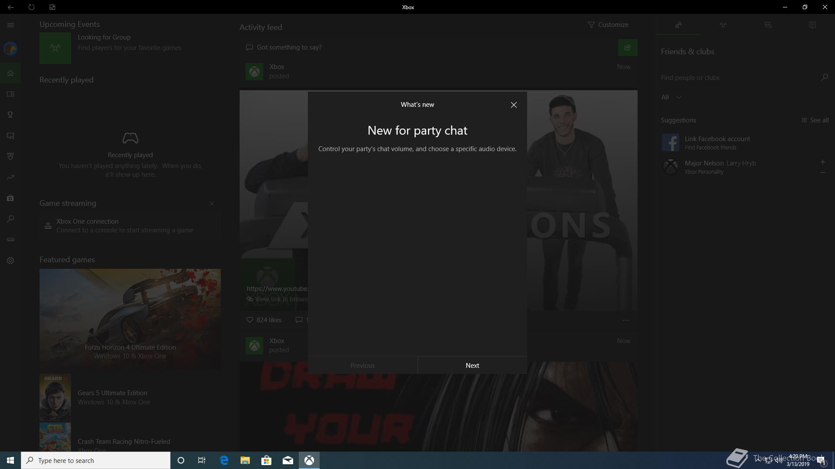
Task: Open Link Facebook account suggestion
Action: 745,142
